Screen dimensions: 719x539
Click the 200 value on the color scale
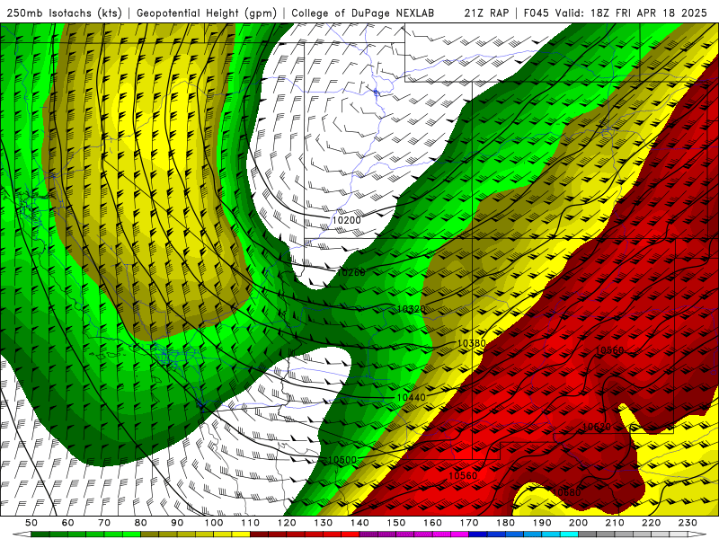point(579,523)
